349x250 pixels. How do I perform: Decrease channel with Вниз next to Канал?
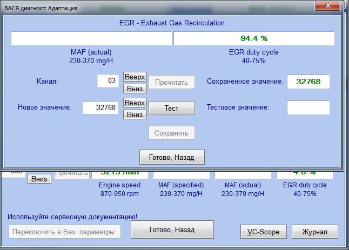point(135,89)
